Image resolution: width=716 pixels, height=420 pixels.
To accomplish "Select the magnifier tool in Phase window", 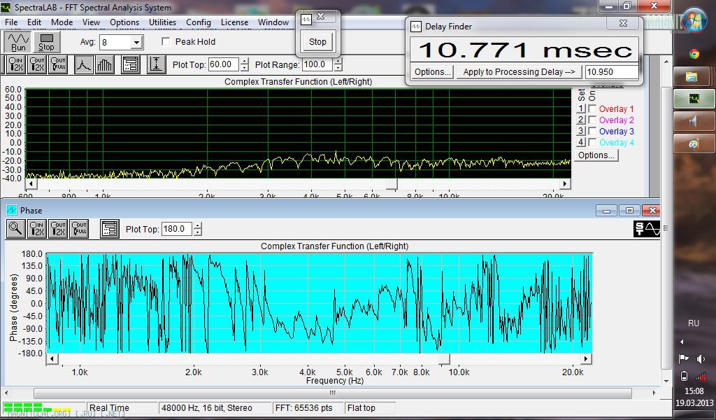I will pyautogui.click(x=16, y=228).
